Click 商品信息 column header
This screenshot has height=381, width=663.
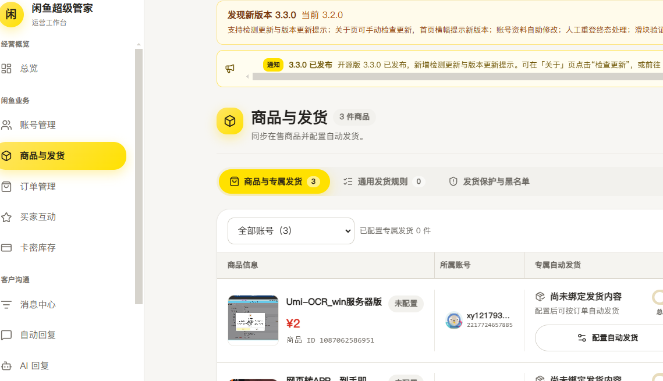tap(243, 265)
